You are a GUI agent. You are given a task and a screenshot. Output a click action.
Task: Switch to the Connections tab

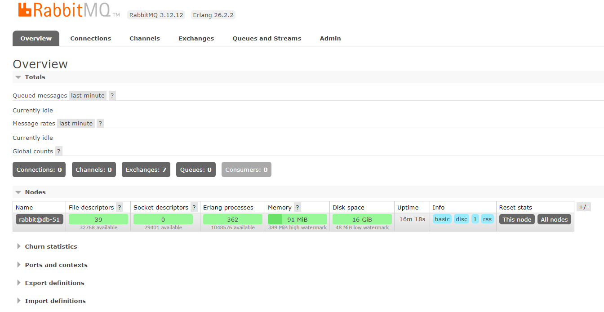coord(91,38)
